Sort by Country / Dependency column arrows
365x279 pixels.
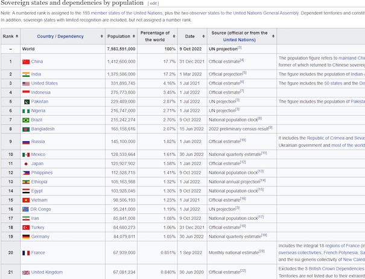[x=102, y=36]
